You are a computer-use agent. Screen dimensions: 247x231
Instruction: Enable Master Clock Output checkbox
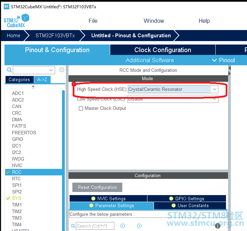pyautogui.click(x=81, y=108)
